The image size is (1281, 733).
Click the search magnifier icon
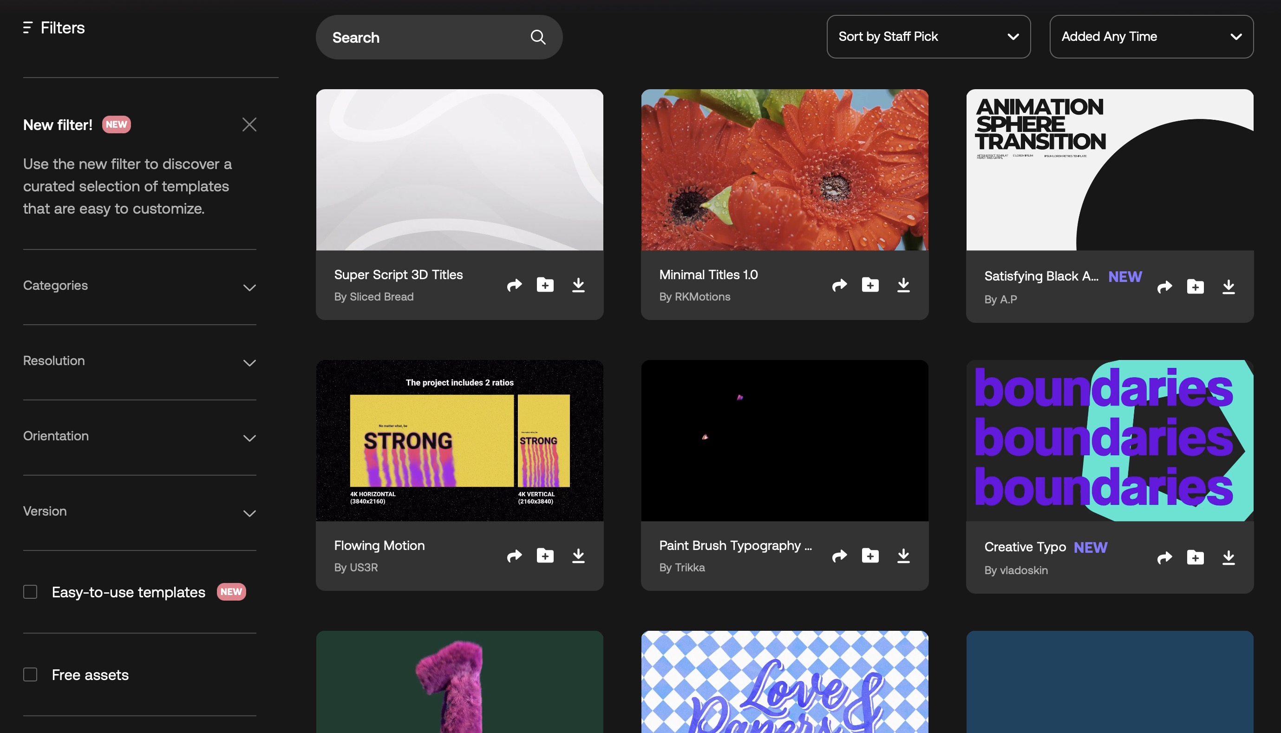[x=537, y=37]
